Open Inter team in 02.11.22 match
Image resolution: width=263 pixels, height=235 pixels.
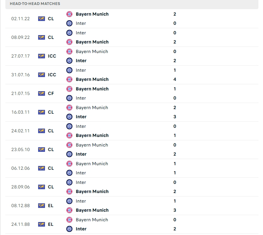point(81,23)
